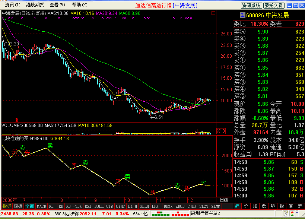Screen dimensions: 305x219
Task: Switch to the CJDX indicator
Action: (x=192, y=206)
